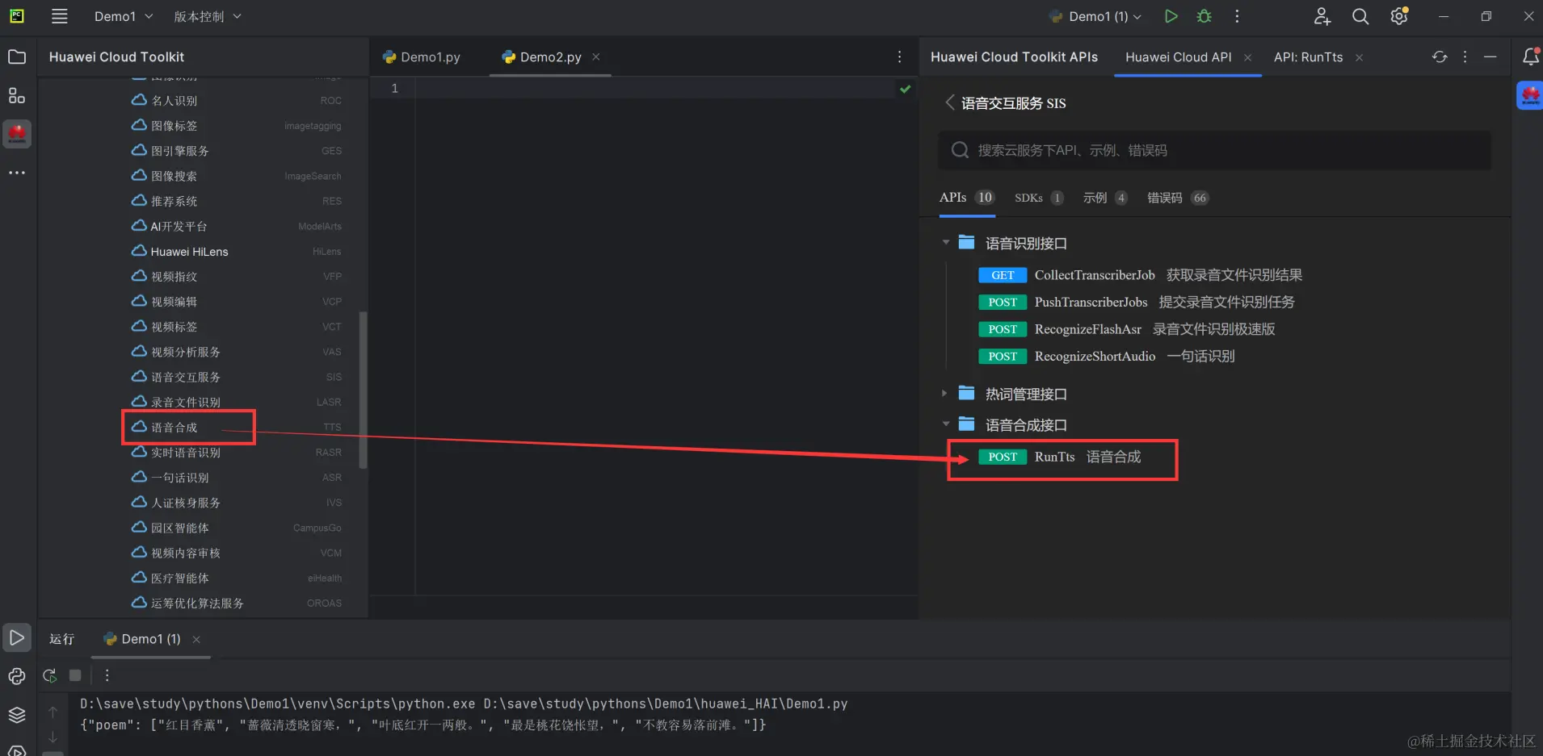Close the API: RunTts tab
This screenshot has height=756, width=1543.
coord(1359,57)
